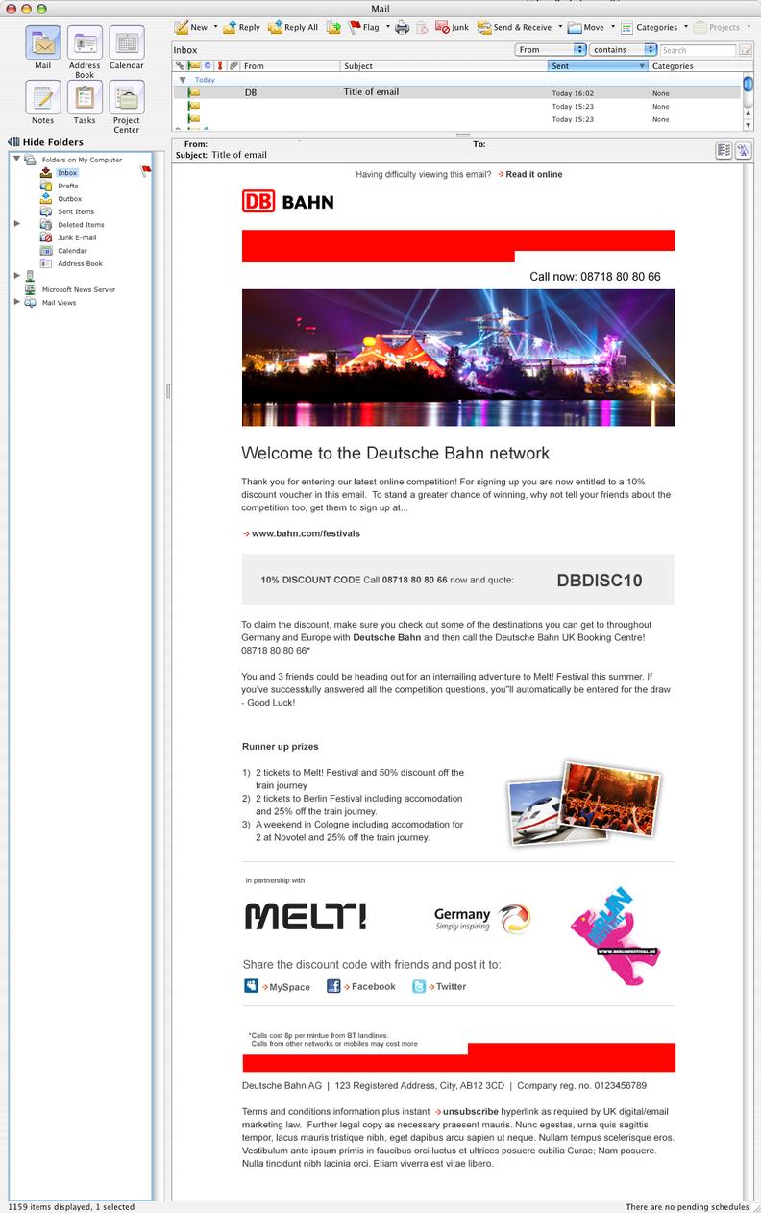Sort by the Subject column header
Screen dimensions: 761x1213
[x=444, y=66]
